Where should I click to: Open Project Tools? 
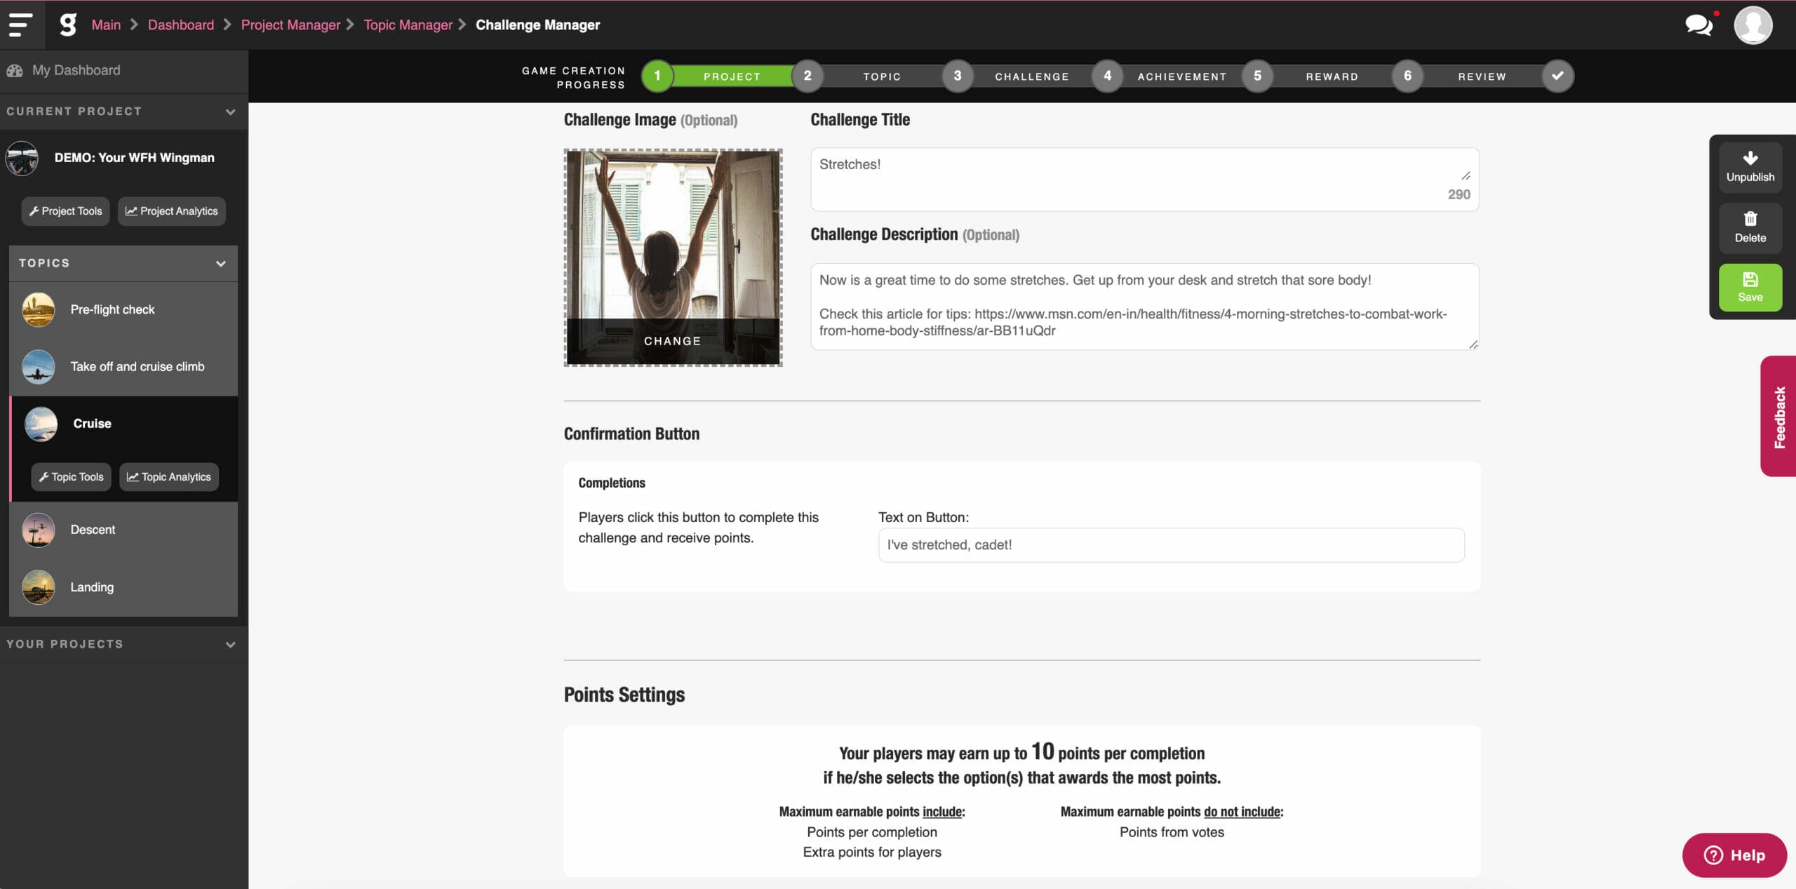[65, 211]
